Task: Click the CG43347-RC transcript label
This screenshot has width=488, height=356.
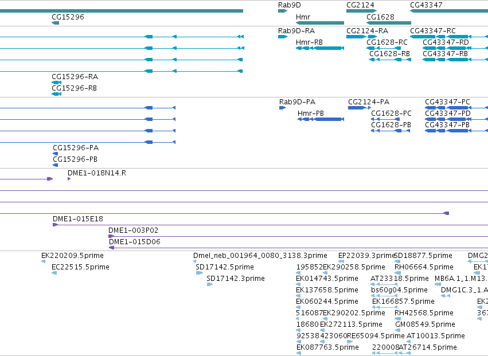Action: [433, 31]
